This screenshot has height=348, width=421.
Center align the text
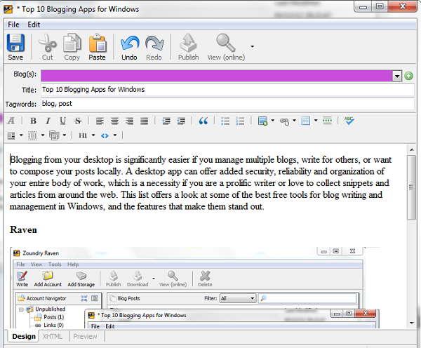point(114,121)
